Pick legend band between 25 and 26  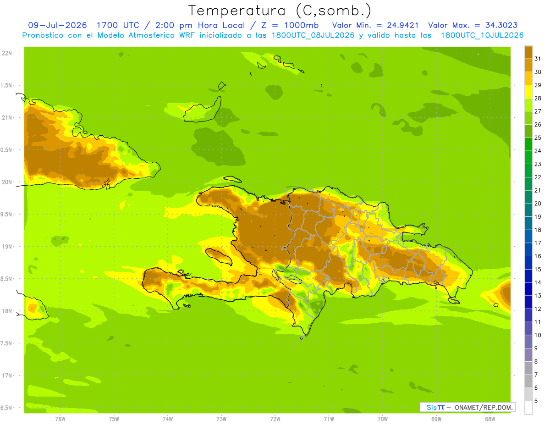[x=528, y=131]
